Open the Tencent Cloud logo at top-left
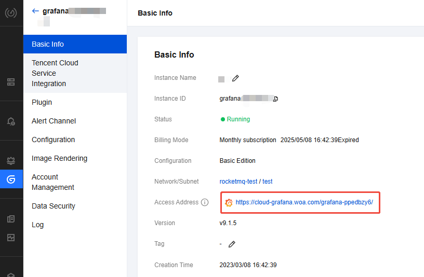 [11, 12]
